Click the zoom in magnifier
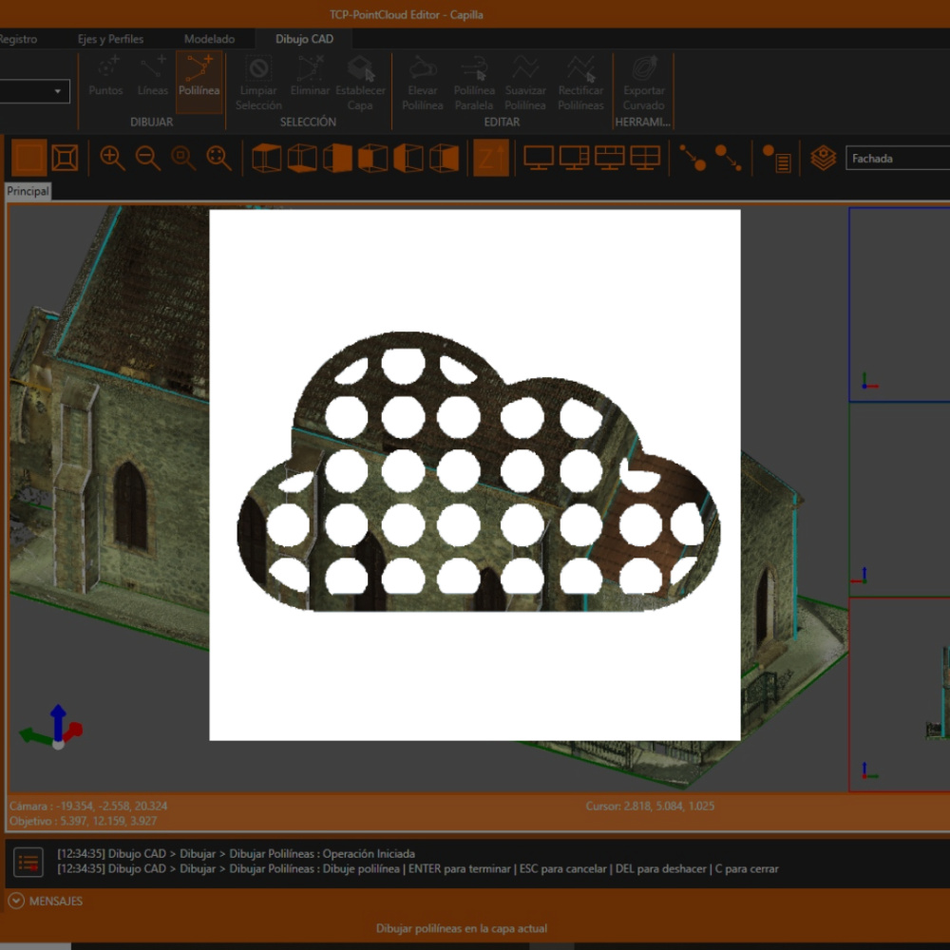Viewport: 950px width, 950px height. pos(112,158)
